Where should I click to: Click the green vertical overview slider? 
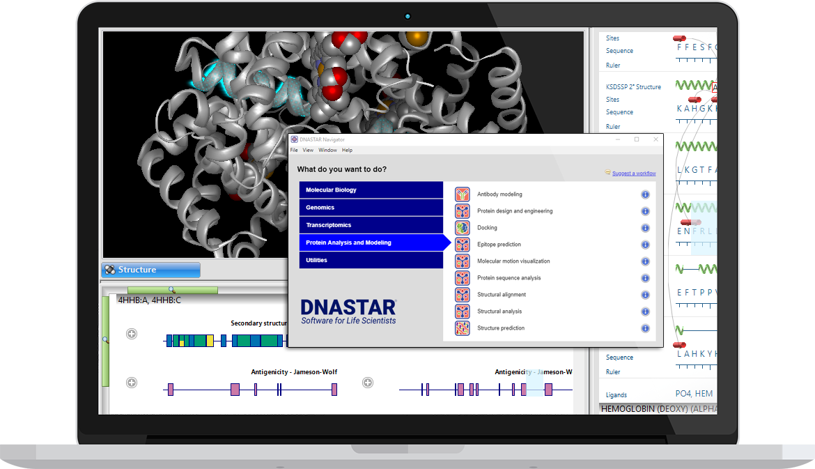(105, 341)
